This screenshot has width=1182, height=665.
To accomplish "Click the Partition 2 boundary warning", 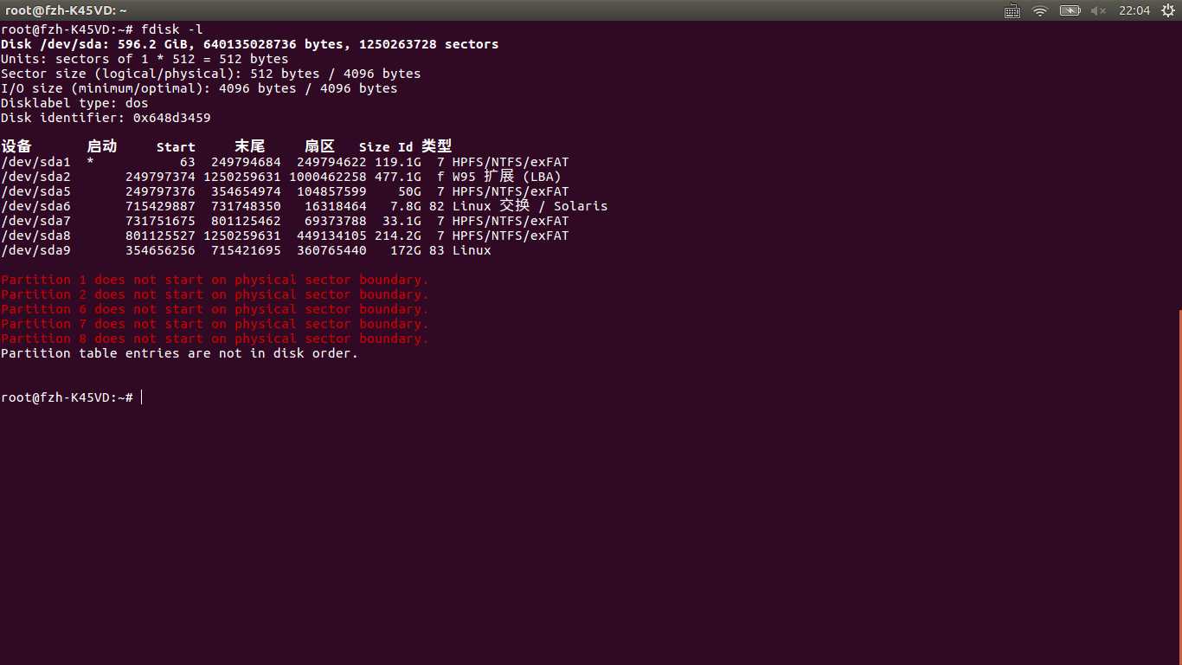I will click(215, 294).
